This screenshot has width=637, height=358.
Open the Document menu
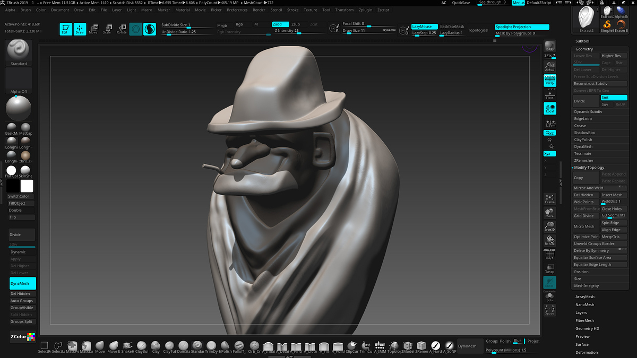pyautogui.click(x=60, y=10)
